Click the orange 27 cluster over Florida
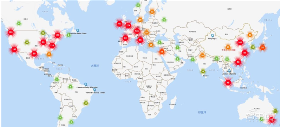281x128 pixels. tap(49, 54)
